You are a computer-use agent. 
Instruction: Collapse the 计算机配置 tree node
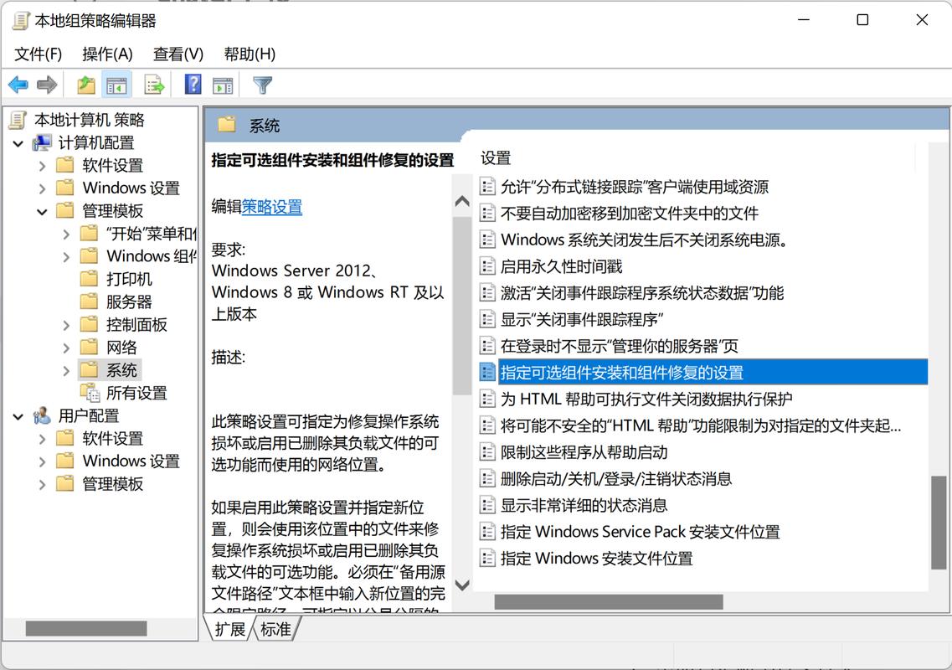coord(18,143)
